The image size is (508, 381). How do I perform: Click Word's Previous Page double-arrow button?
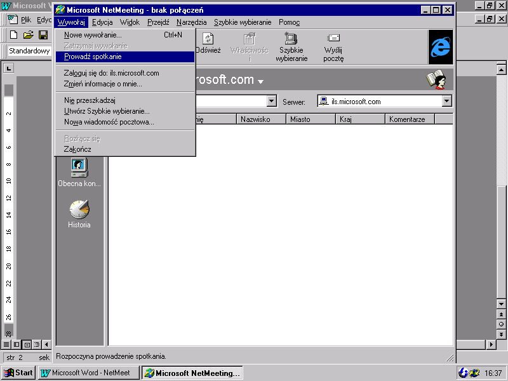click(501, 314)
